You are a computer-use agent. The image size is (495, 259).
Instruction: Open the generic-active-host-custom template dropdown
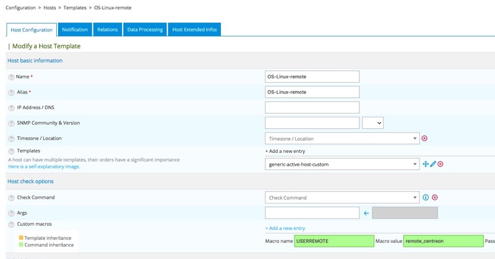[x=342, y=164]
